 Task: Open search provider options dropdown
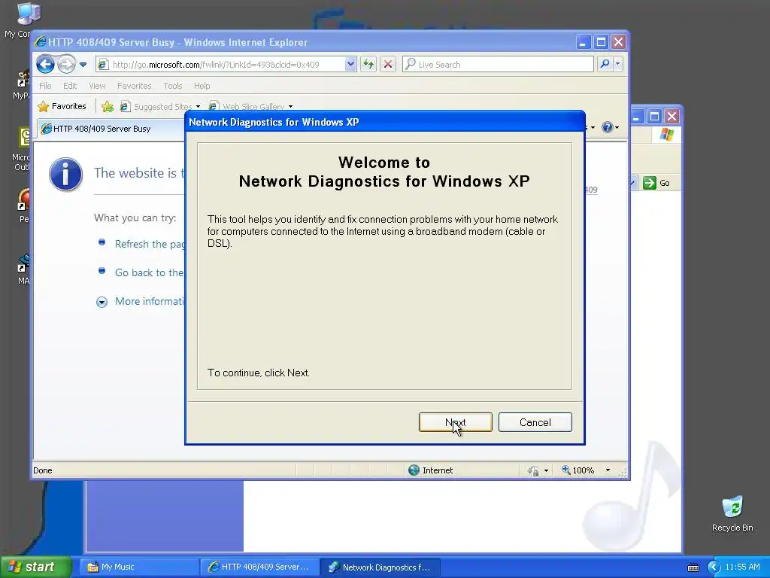[x=618, y=64]
